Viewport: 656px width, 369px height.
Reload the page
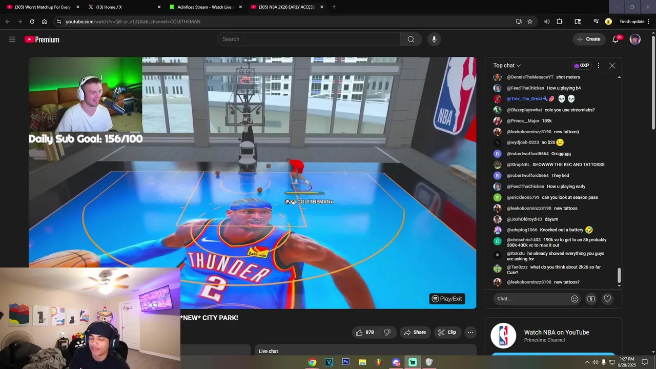point(32,22)
